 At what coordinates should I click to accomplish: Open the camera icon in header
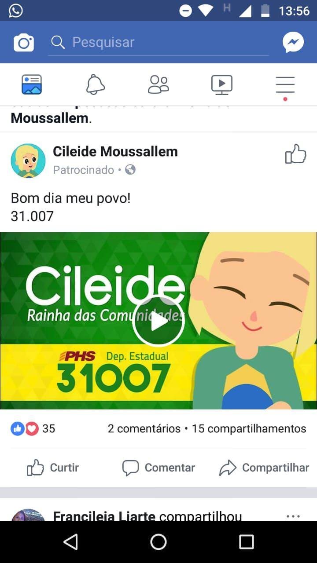point(24,43)
